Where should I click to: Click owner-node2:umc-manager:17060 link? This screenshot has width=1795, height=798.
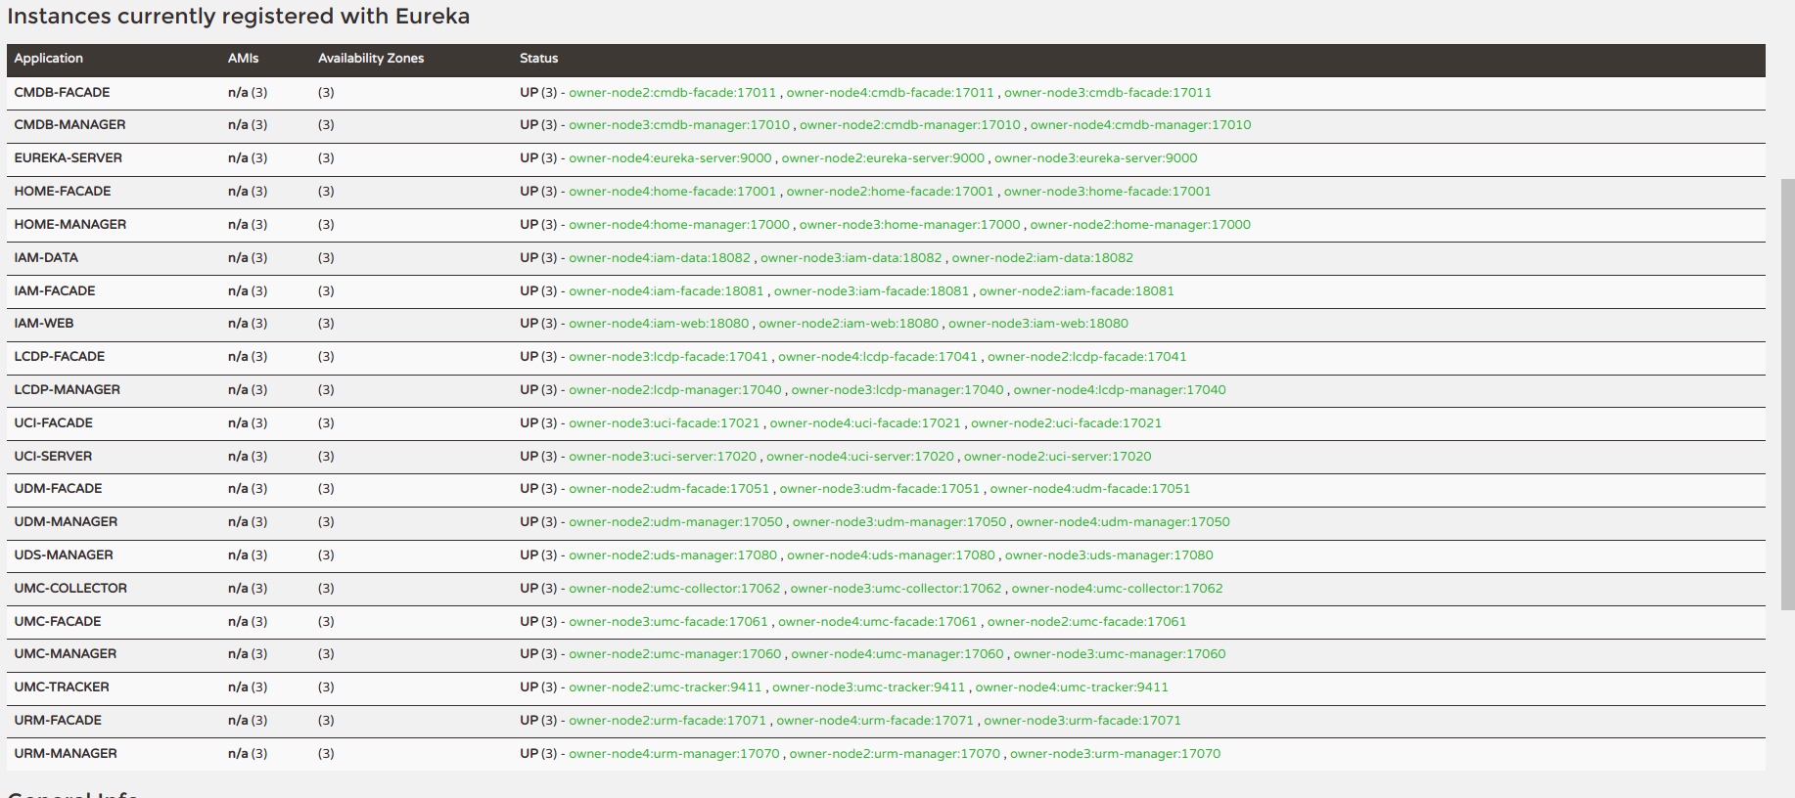coord(675,654)
